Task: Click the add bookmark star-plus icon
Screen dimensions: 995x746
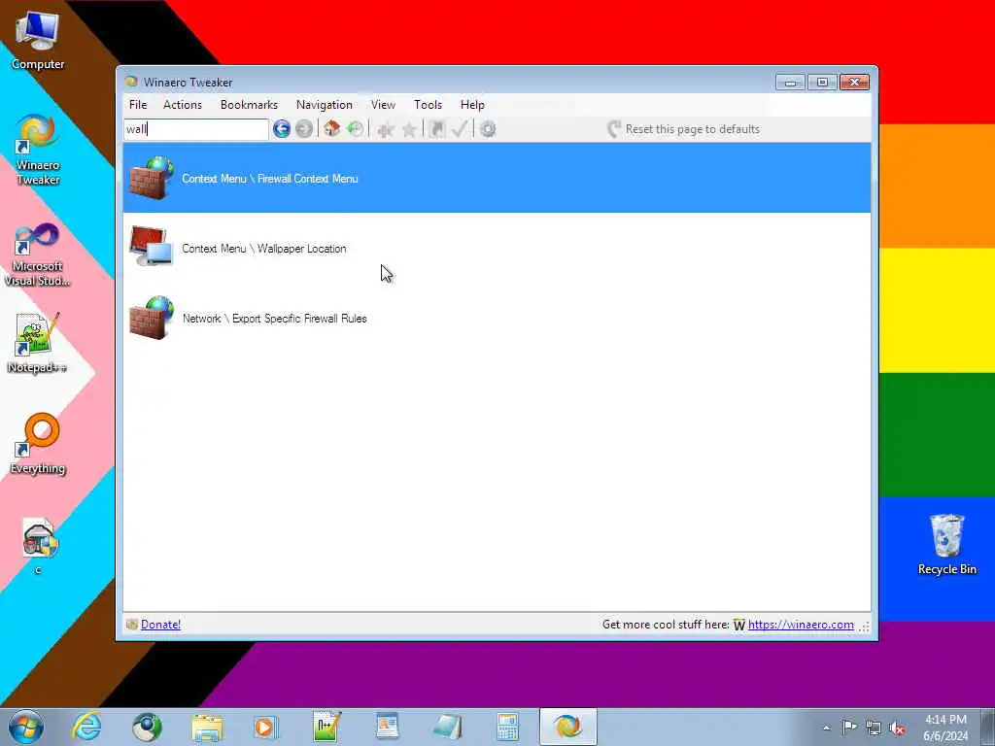Action: pyautogui.click(x=385, y=129)
